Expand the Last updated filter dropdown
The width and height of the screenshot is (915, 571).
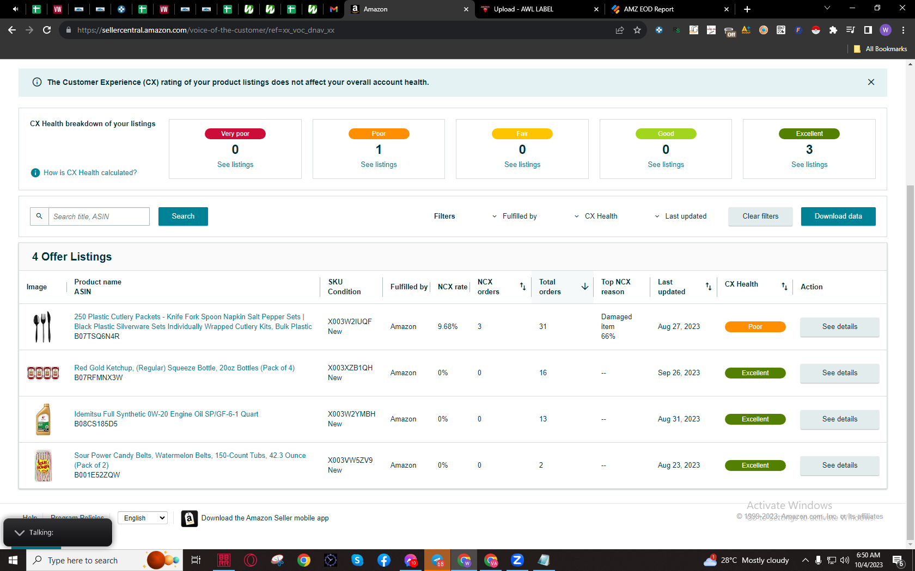(680, 216)
